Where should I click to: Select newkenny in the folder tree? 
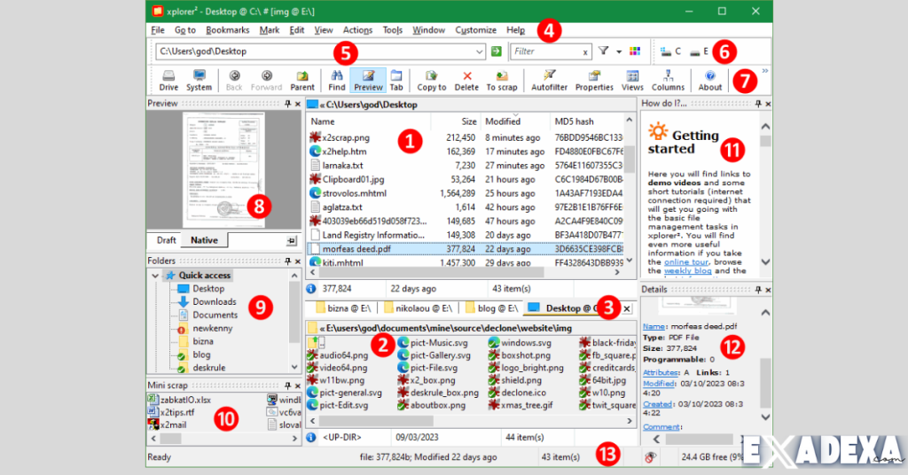click(x=213, y=329)
